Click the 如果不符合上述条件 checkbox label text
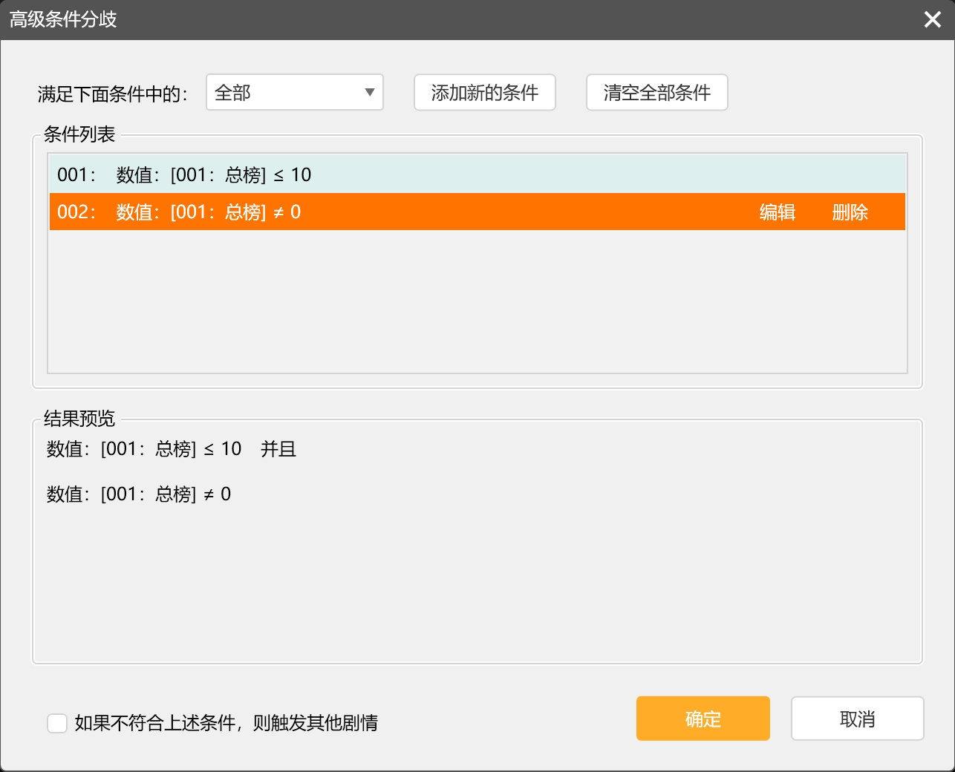 (226, 723)
